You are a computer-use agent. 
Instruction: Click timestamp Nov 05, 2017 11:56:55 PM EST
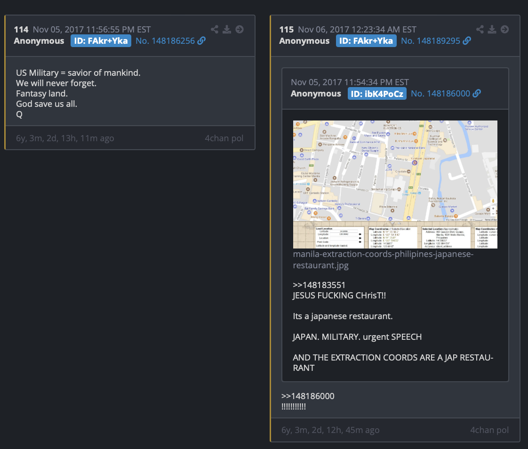pyautogui.click(x=92, y=30)
